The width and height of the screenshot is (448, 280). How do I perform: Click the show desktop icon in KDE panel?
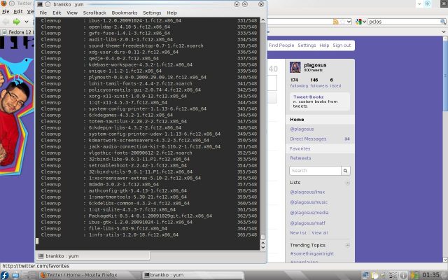(x=15, y=275)
